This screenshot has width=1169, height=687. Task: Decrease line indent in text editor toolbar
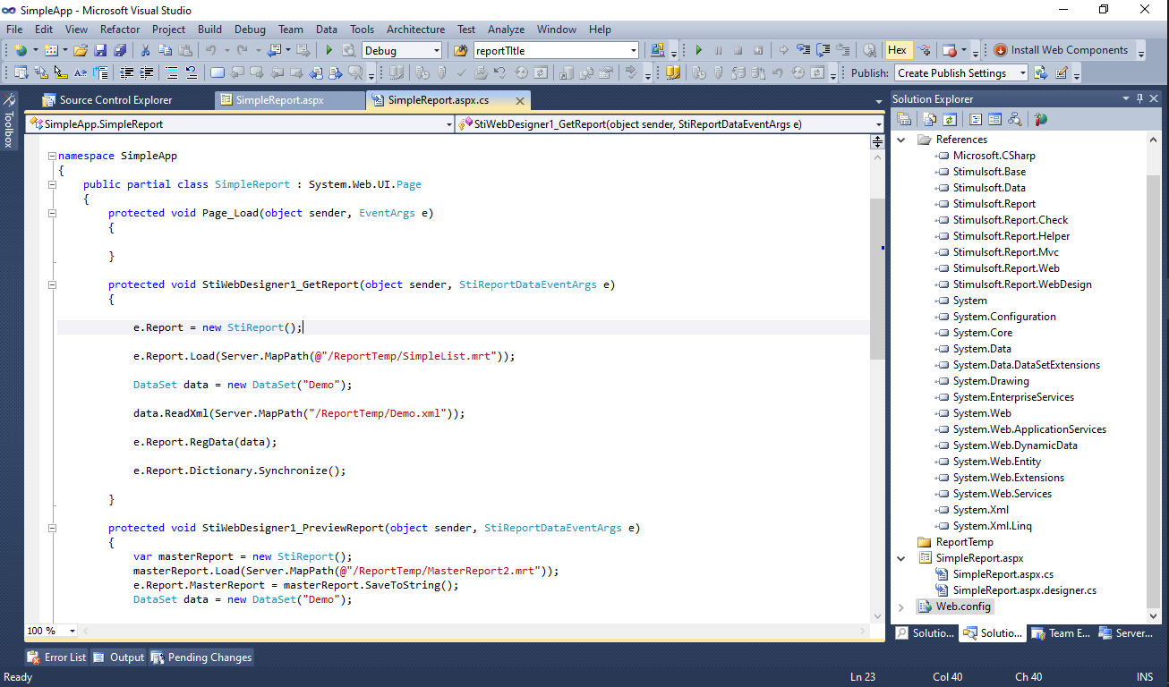[126, 73]
